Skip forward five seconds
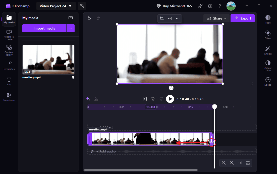Viewport: 277px width, 174px height. [161, 99]
